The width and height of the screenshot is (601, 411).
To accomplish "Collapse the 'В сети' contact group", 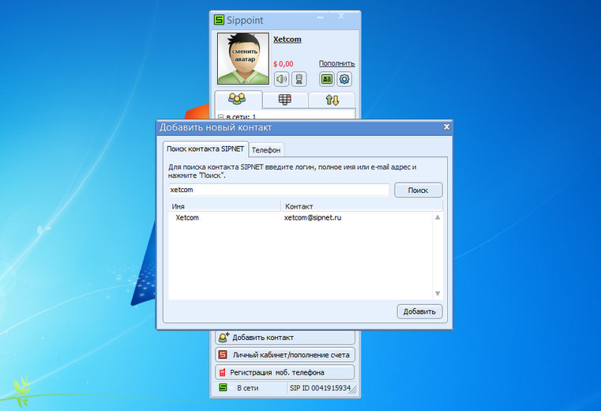I will point(220,116).
